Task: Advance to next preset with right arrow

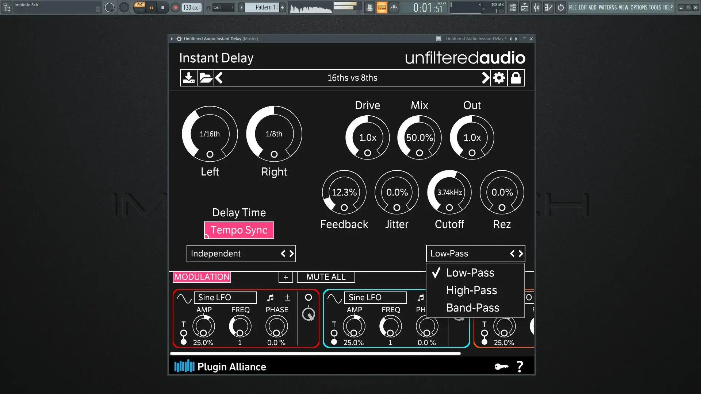Action: [485, 77]
